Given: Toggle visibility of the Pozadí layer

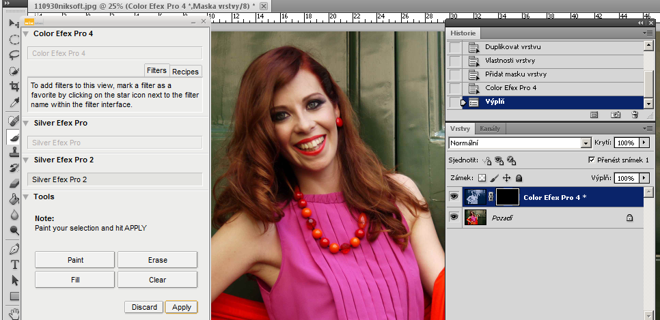Looking at the screenshot, I should click(x=454, y=217).
